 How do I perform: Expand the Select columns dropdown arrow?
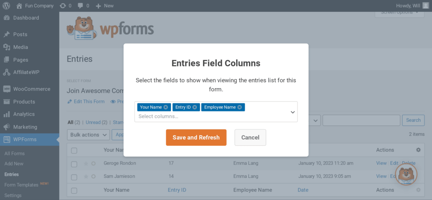pos(293,112)
